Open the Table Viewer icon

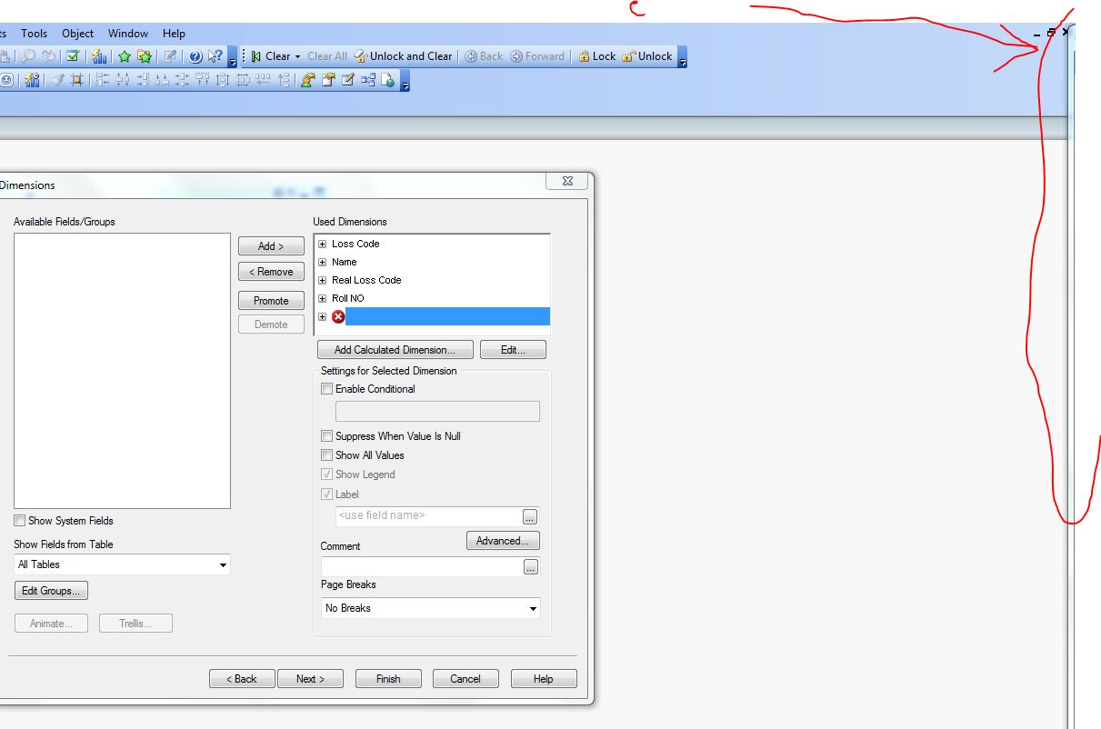pos(367,80)
